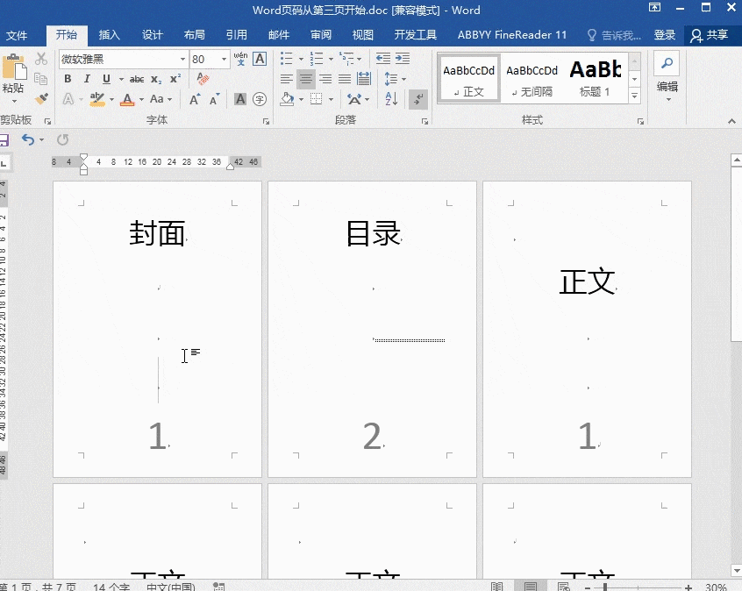This screenshot has height=591, width=742.
Task: Open the 视图 ribbon tab
Action: tap(362, 34)
